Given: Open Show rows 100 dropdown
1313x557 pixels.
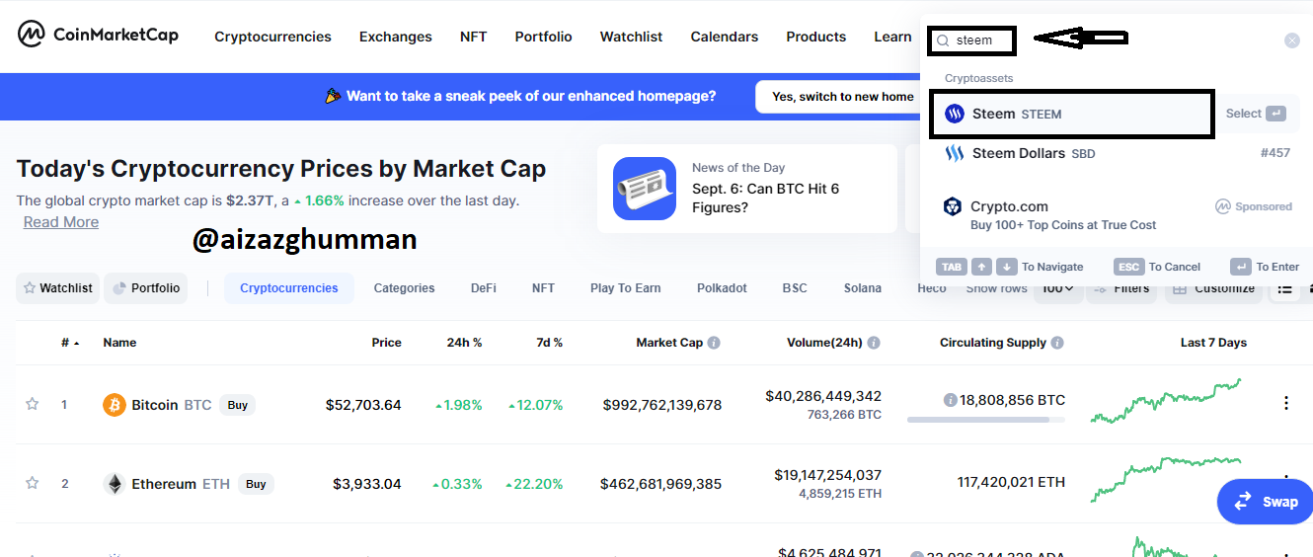Looking at the screenshot, I should point(1057,288).
